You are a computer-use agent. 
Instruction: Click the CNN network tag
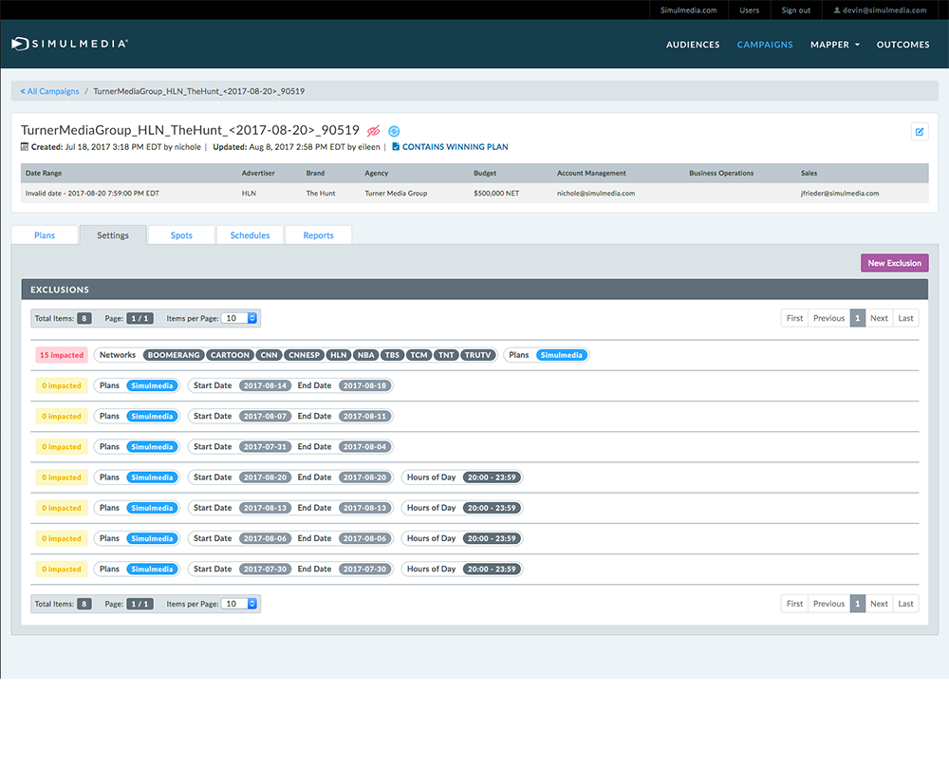(269, 355)
